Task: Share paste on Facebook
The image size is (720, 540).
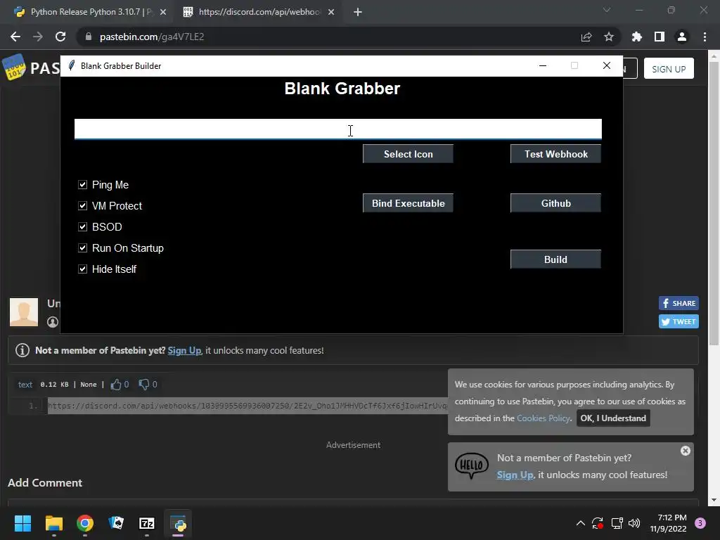Action: click(x=679, y=303)
